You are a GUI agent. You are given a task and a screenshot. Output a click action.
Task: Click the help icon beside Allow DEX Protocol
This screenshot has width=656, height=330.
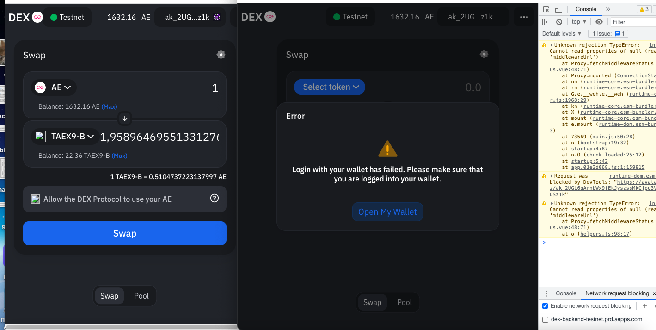215,198
